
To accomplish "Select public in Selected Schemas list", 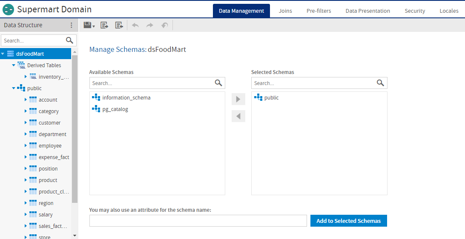I will (x=271, y=97).
